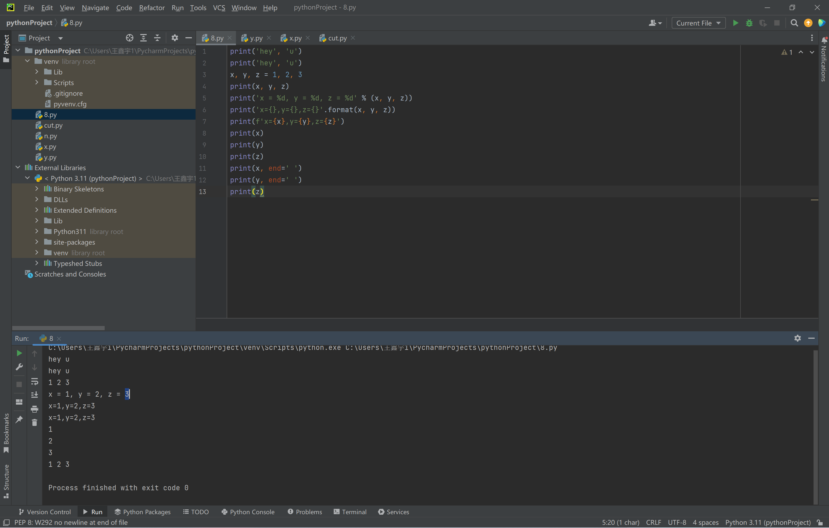The image size is (829, 528).
Task: Click the Collapse All icon in Project panel
Action: click(x=157, y=38)
